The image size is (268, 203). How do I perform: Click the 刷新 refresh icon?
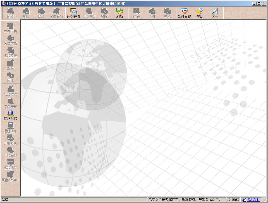point(119,13)
